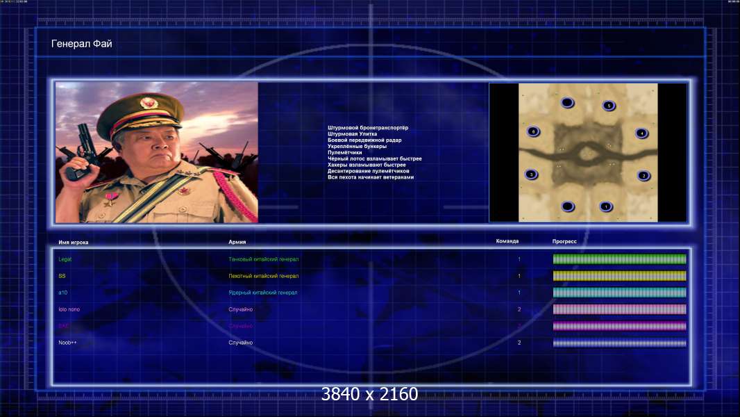Click team number 1 in the Legat row

[x=519, y=259]
